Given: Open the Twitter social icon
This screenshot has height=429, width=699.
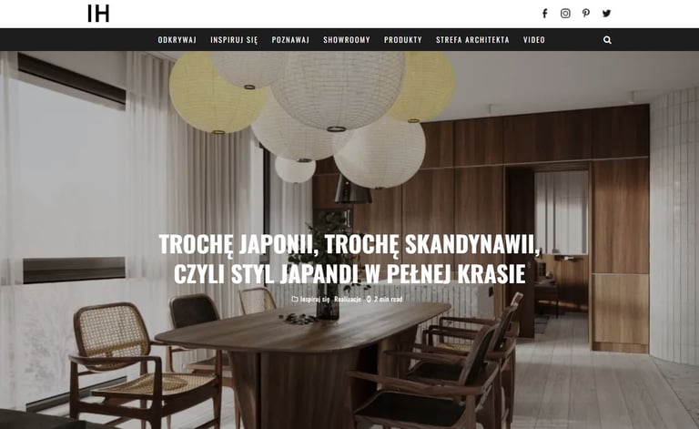Looking at the screenshot, I should point(607,14).
